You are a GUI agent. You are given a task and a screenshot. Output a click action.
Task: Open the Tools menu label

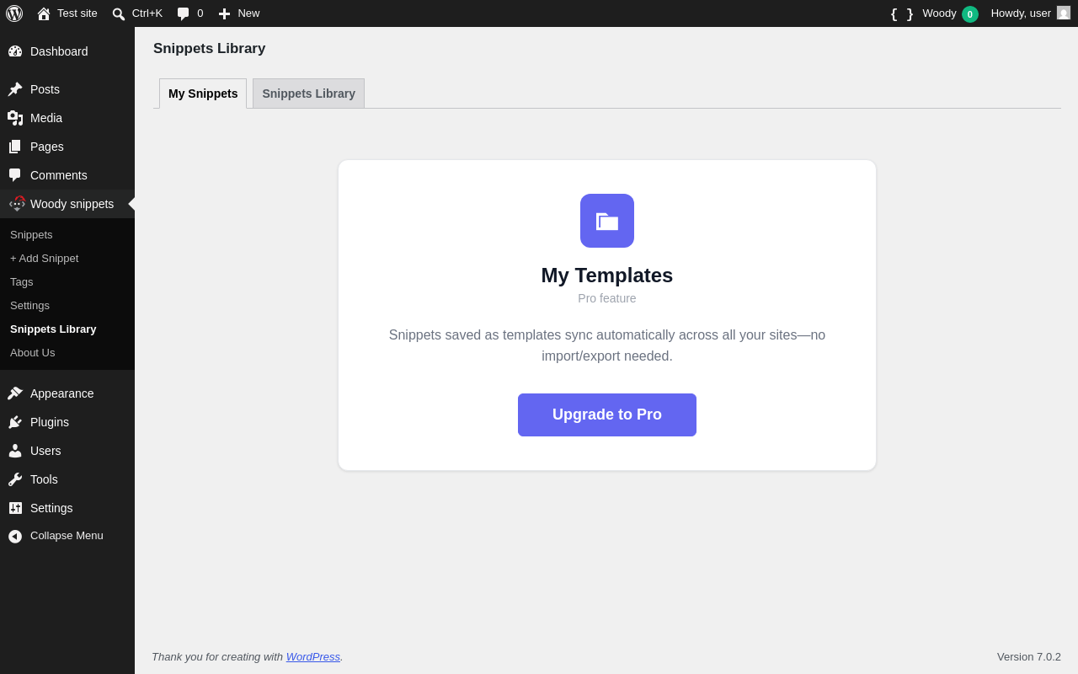coord(44,479)
